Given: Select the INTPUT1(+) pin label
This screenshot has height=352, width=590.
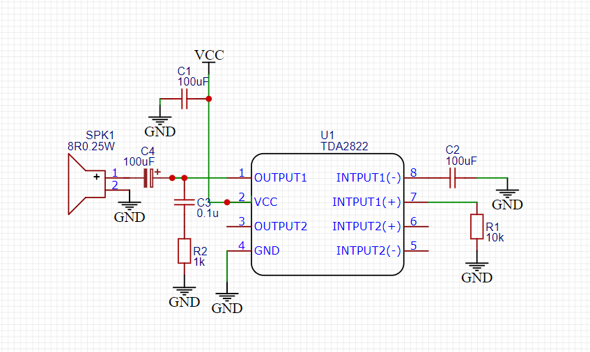Looking at the screenshot, I should (367, 202).
